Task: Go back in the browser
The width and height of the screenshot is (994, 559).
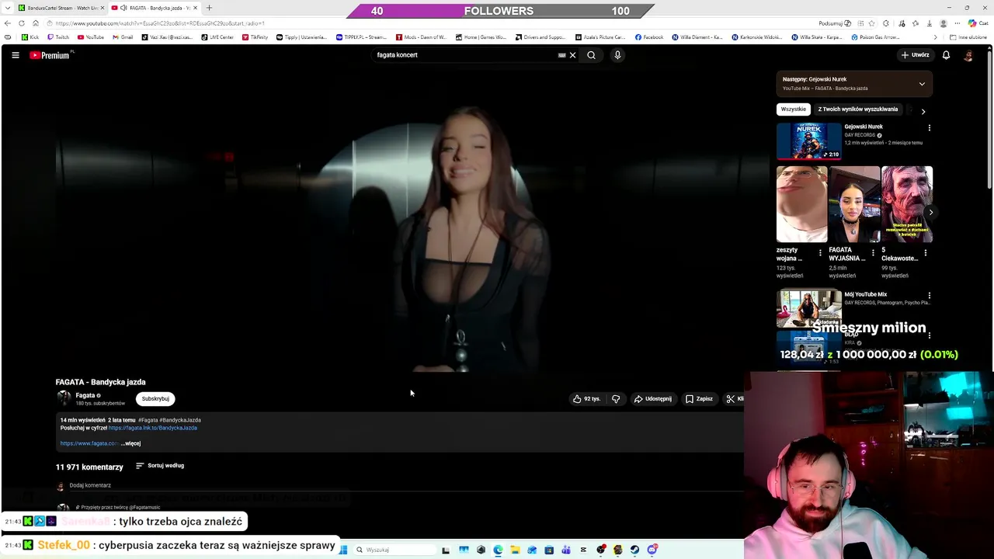Action: pyautogui.click(x=8, y=23)
